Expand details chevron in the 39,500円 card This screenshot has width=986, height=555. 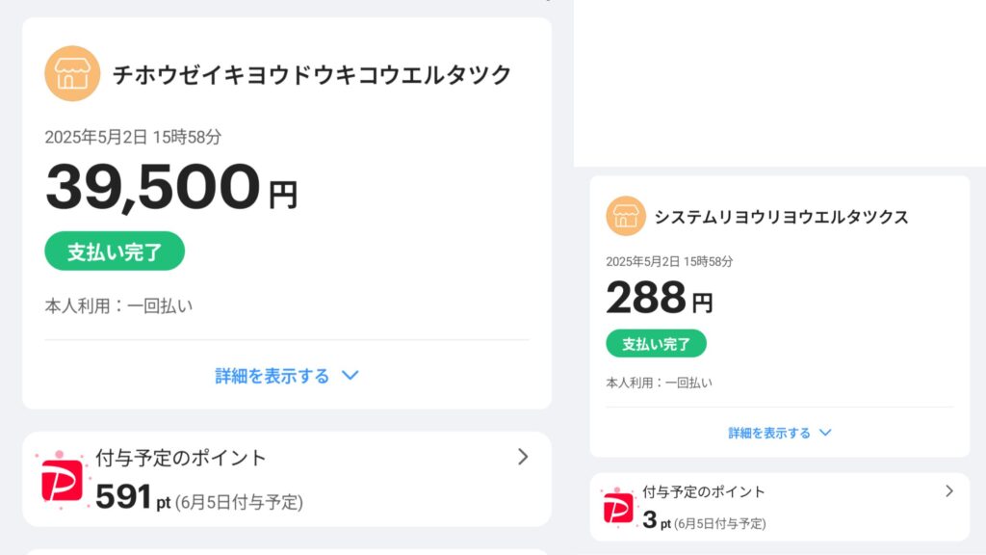tap(350, 376)
